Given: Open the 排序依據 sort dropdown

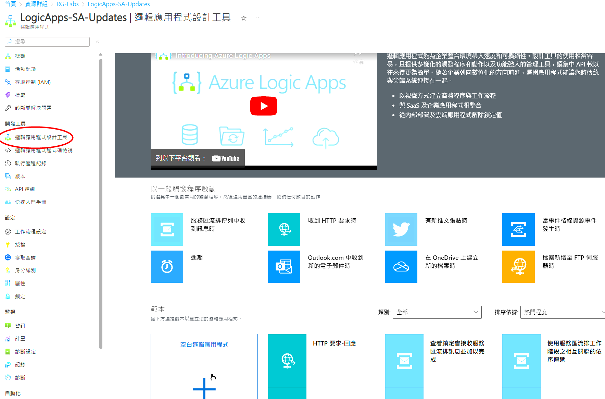Looking at the screenshot, I should pyautogui.click(x=563, y=312).
